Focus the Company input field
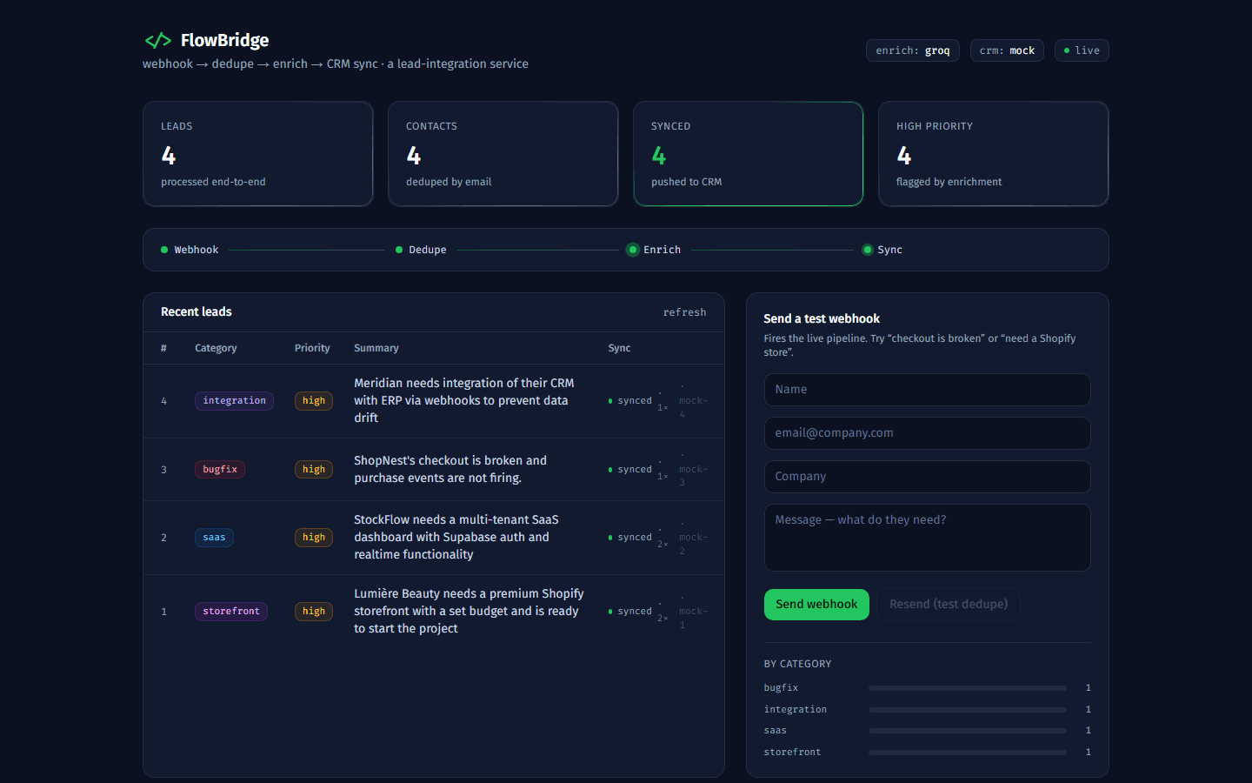 (x=927, y=477)
